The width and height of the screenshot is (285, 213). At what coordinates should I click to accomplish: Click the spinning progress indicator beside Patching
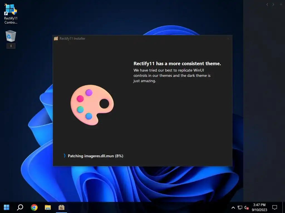pos(65,156)
